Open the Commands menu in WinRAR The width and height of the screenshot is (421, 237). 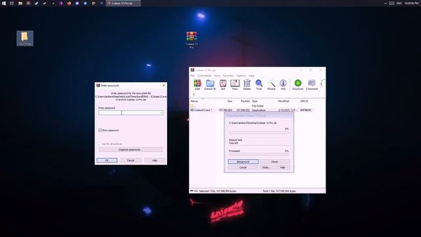pyautogui.click(x=205, y=76)
